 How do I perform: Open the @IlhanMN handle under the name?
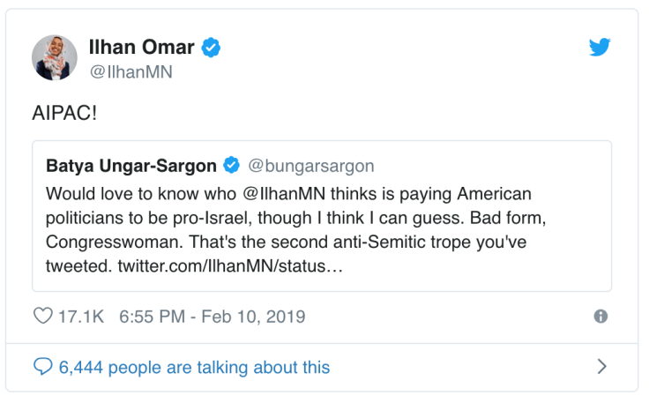(x=131, y=72)
